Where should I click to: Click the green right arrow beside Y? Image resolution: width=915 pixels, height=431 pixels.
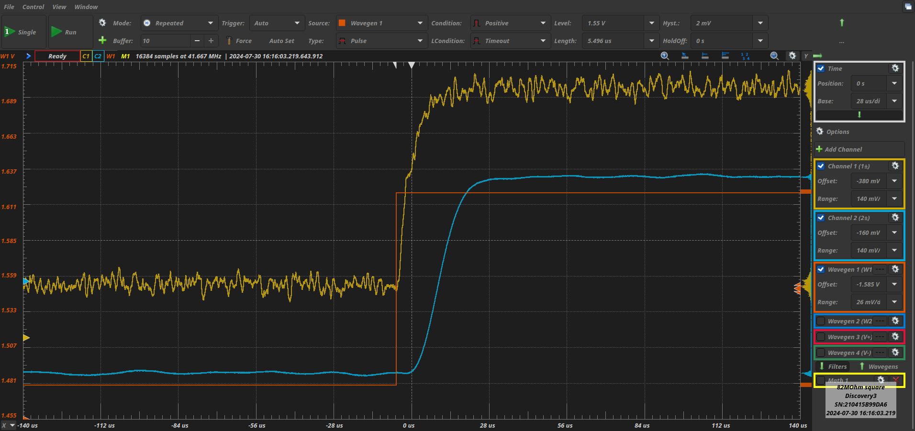coord(817,56)
